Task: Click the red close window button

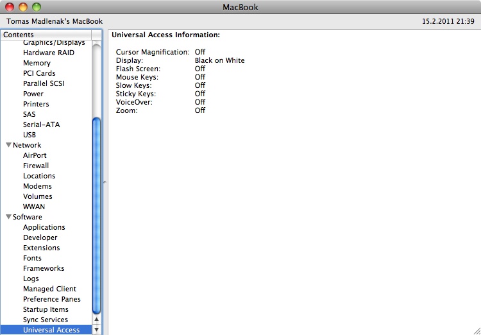Action: coord(10,7)
